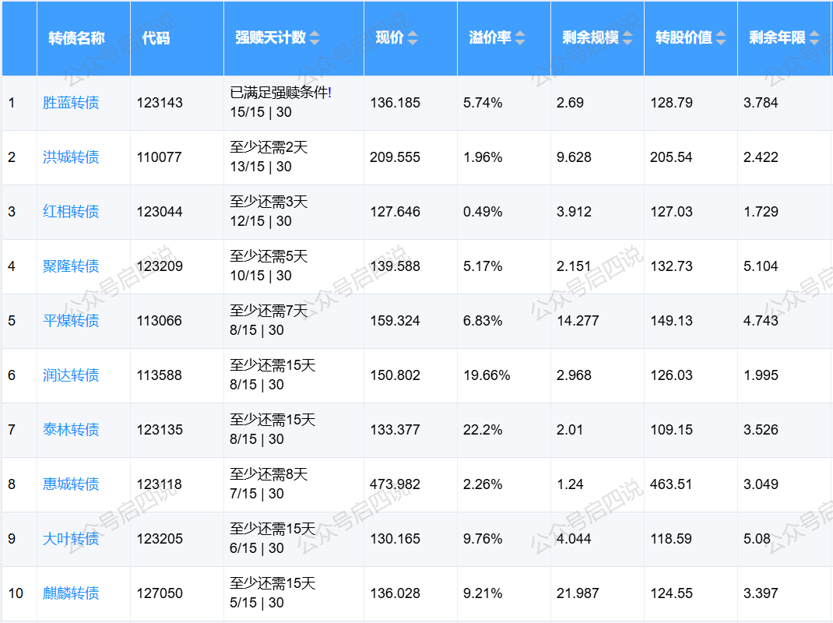Sort by 剩余规模 using its arrows
Image resolution: width=833 pixels, height=623 pixels.
(x=627, y=38)
